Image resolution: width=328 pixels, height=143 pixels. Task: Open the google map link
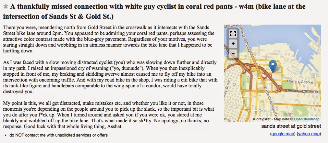click(x=283, y=134)
